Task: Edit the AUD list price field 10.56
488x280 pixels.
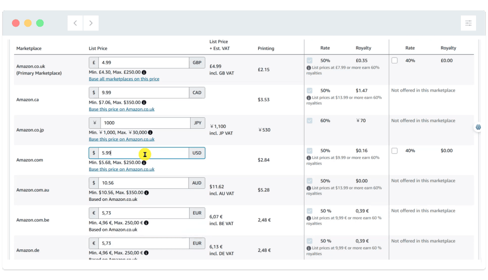Action: tap(143, 183)
